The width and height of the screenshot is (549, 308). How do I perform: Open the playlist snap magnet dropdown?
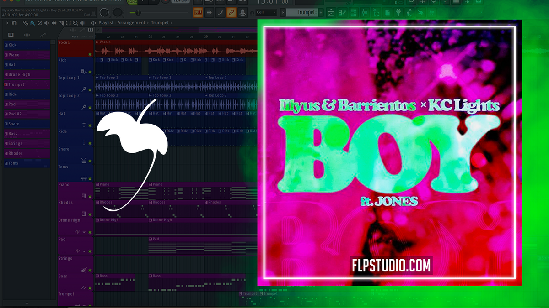coord(14,23)
